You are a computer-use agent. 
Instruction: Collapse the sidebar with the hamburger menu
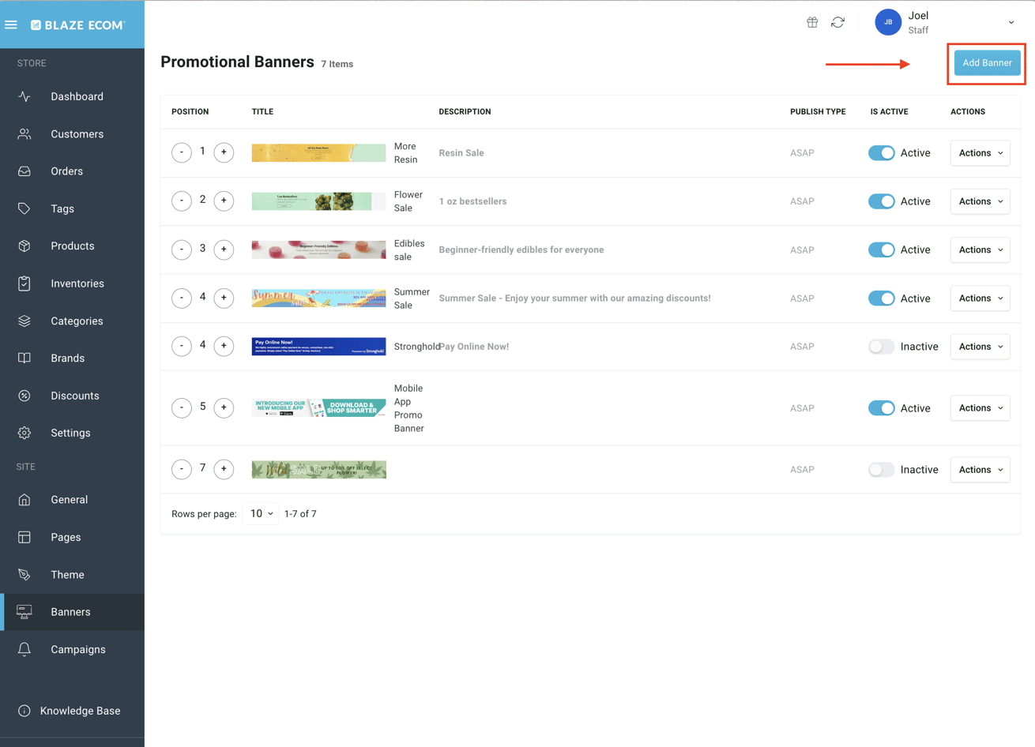[x=11, y=24]
